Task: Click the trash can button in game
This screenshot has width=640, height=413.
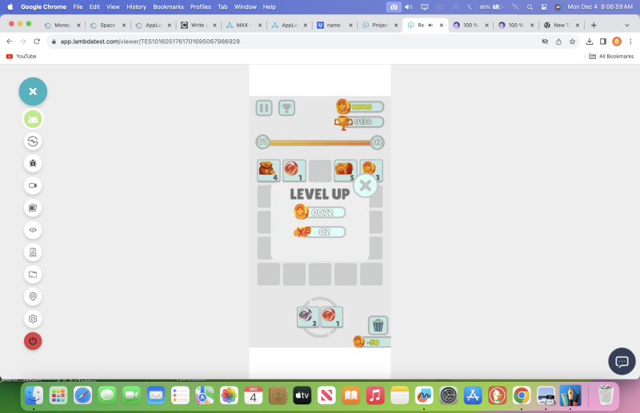Action: pos(378,325)
